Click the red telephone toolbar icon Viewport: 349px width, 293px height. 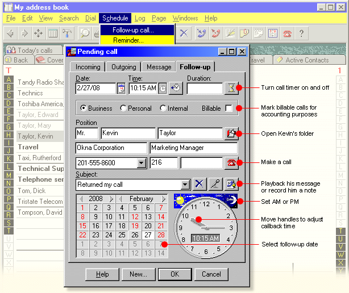pyautogui.click(x=287, y=34)
